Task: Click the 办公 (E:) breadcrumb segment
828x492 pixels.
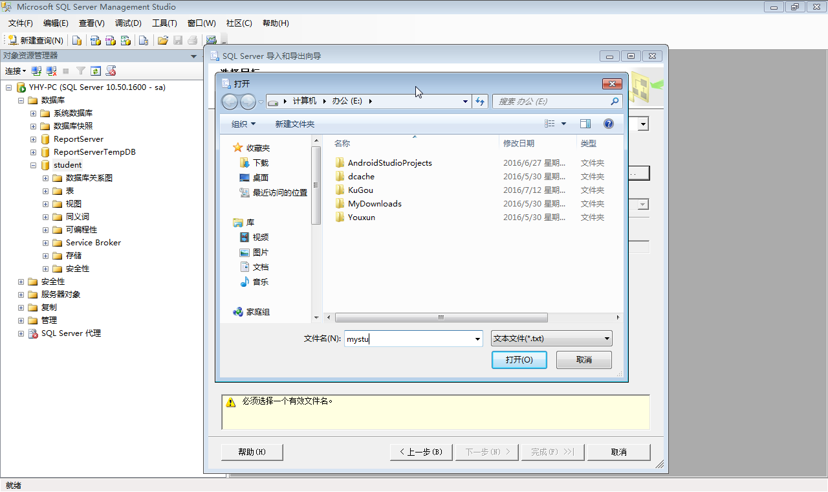Action: click(347, 102)
